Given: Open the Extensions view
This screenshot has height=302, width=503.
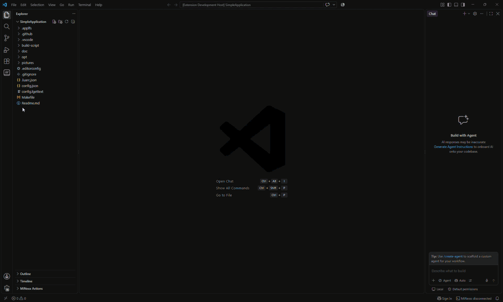Looking at the screenshot, I should (x=7, y=61).
